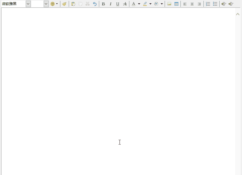Align text right

pyautogui.click(x=199, y=4)
